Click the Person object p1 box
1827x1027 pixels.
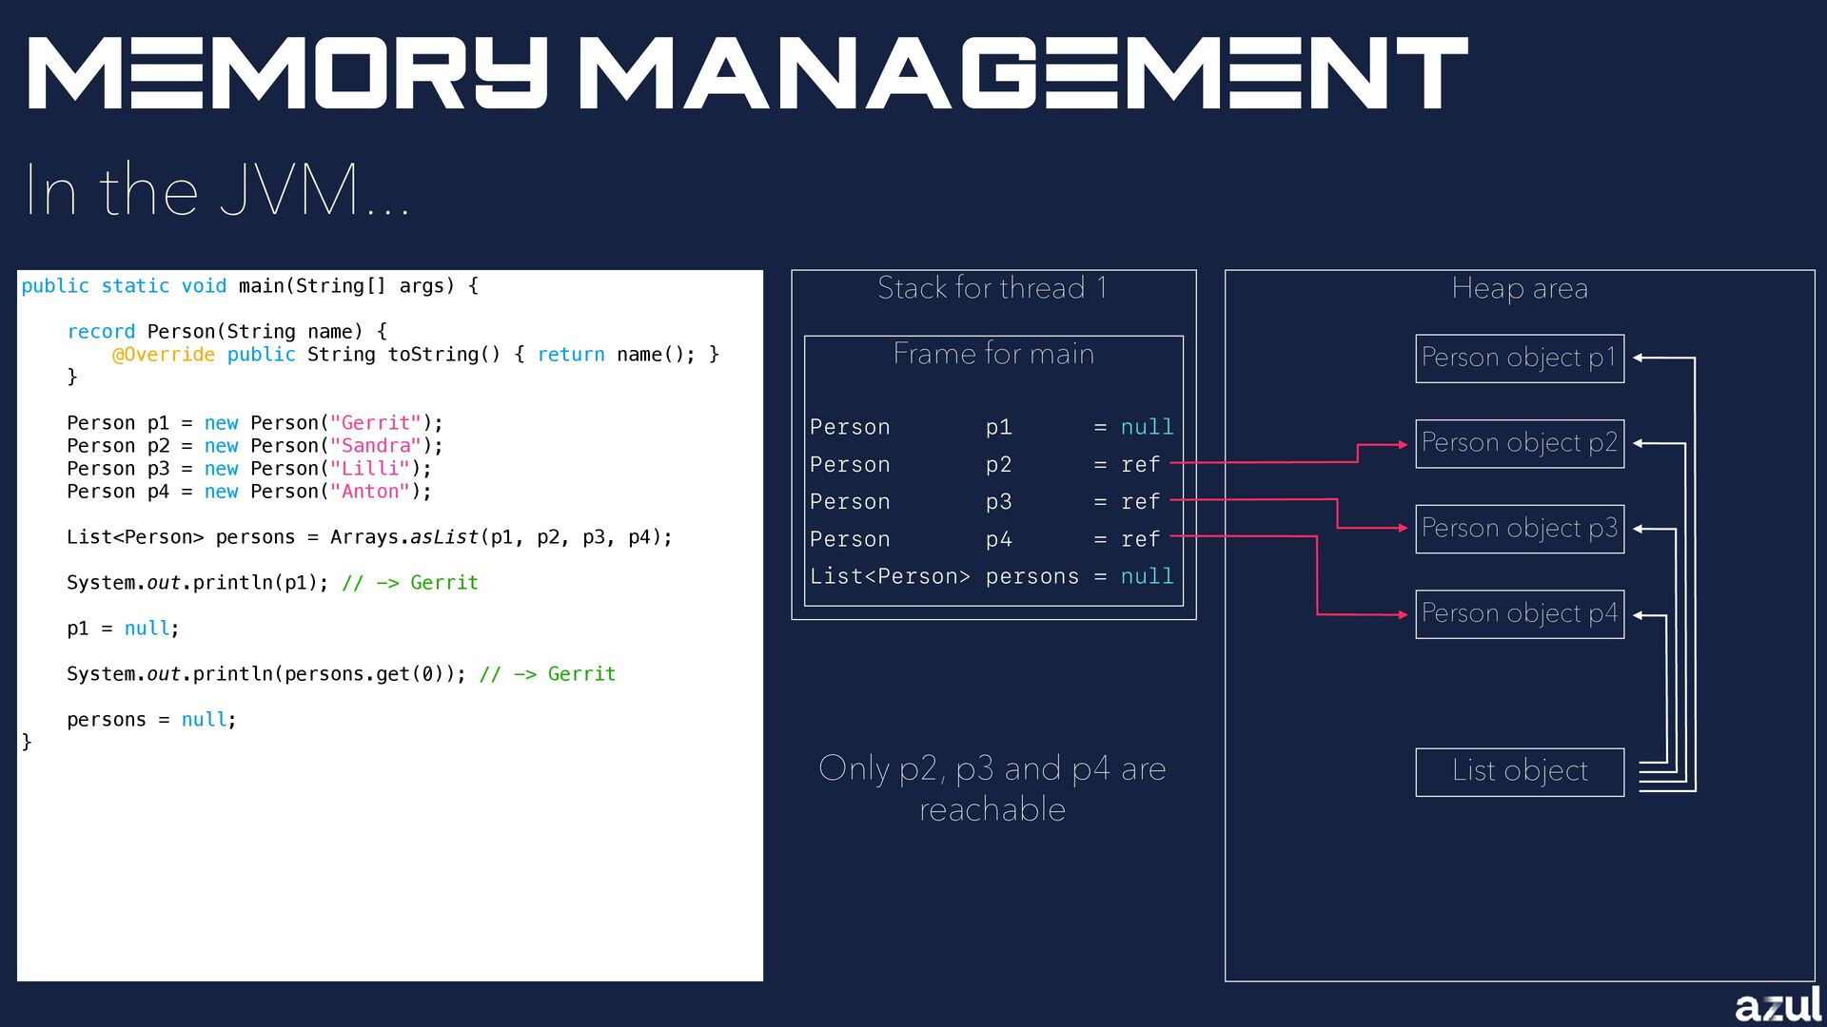tap(1519, 358)
